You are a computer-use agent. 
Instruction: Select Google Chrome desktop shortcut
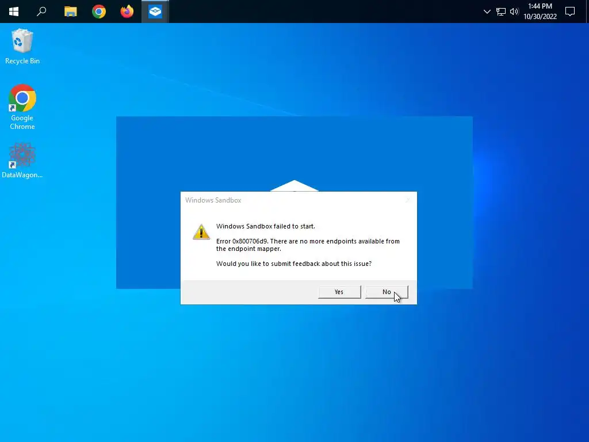22,108
